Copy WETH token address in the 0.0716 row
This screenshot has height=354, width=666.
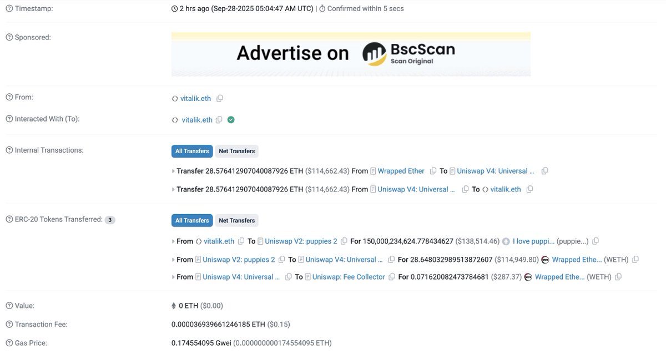pyautogui.click(x=618, y=277)
